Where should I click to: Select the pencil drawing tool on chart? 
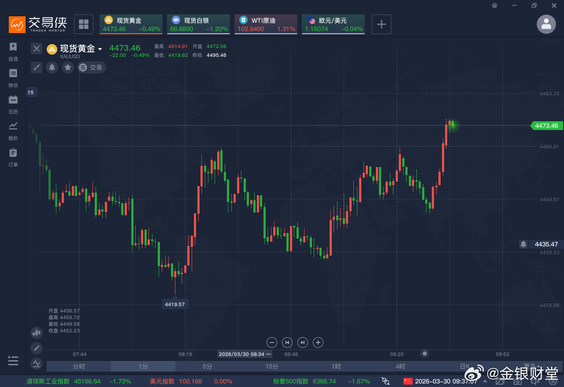click(36, 348)
